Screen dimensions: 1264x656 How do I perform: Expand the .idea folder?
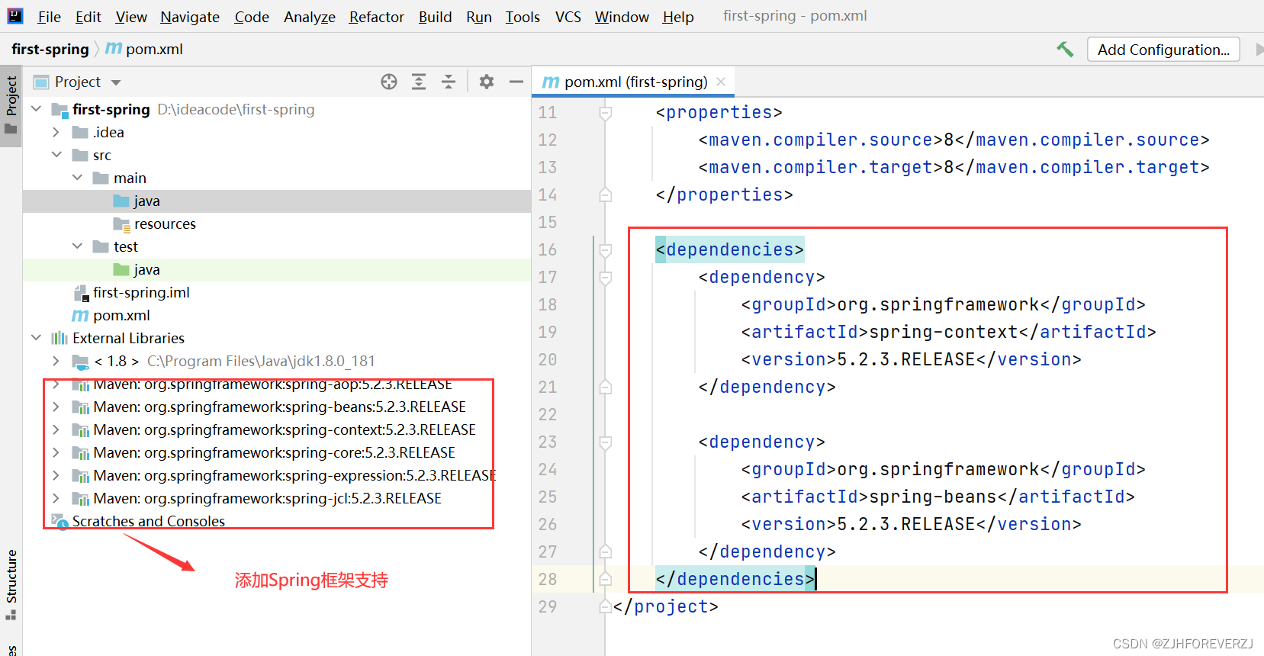coord(56,132)
